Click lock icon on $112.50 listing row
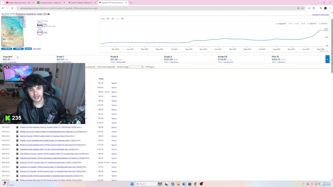333x187 pixels. (x=17, y=145)
